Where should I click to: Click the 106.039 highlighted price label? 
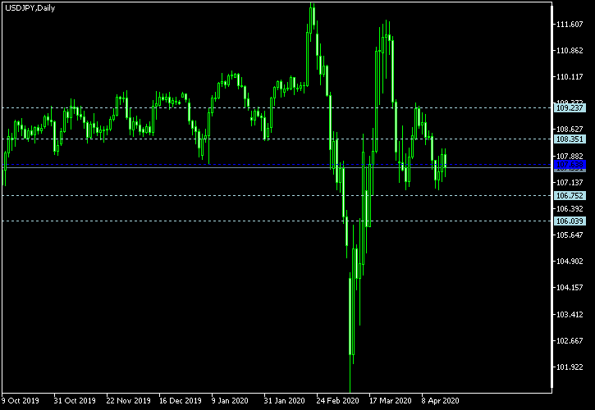pos(570,221)
